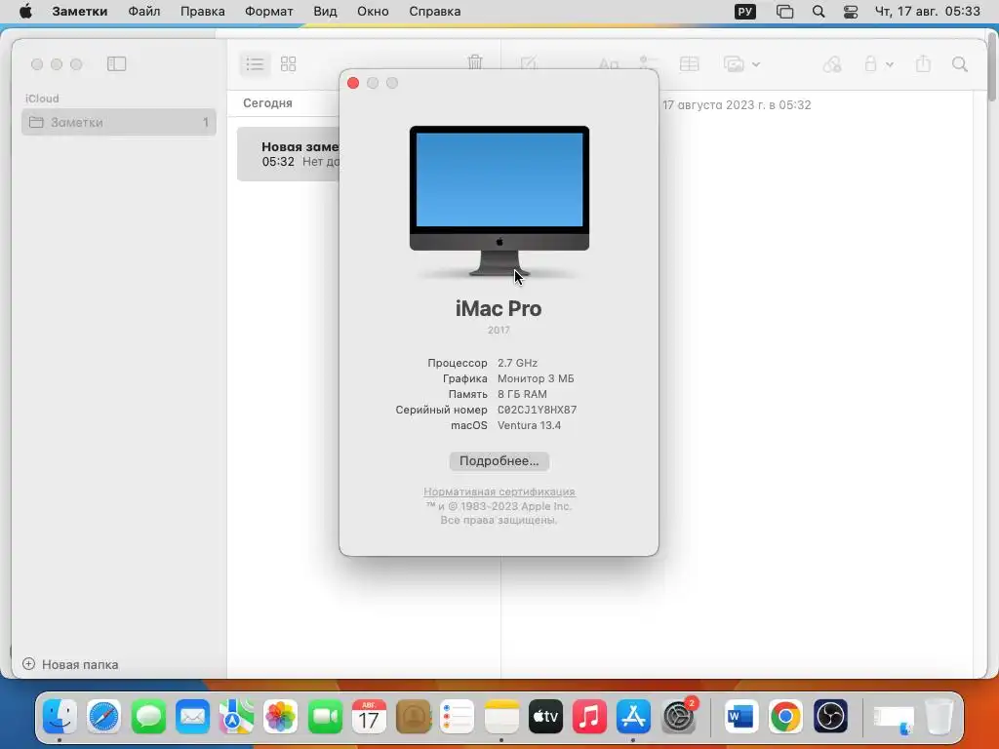
Task: Open Trash from the Dock
Action: (939, 717)
